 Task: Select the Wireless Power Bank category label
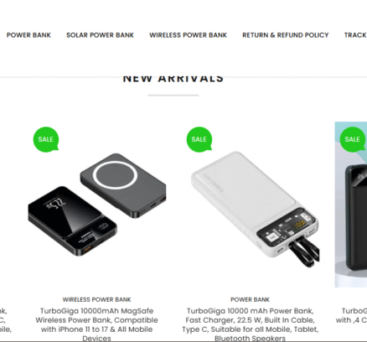pos(96,299)
